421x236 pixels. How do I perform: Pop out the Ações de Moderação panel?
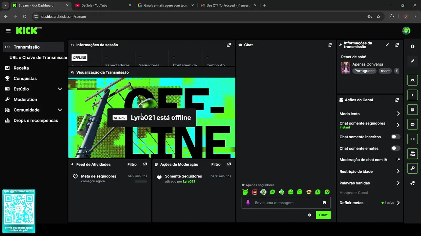pos(229,165)
